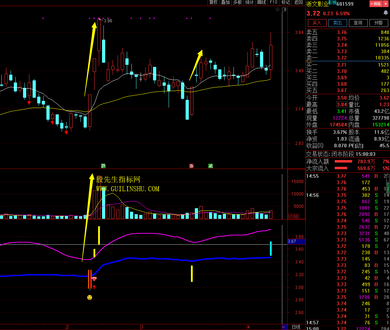Click the 内盘 153214 value
The height and width of the screenshot is (330, 390).
pyautogui.click(x=381, y=125)
